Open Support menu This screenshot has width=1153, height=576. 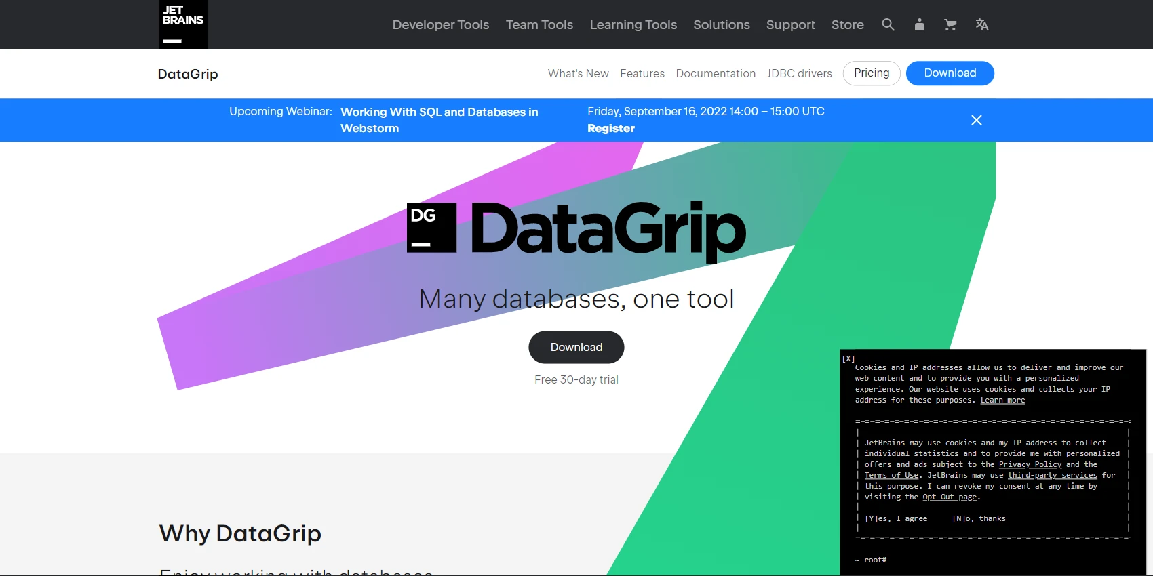click(791, 24)
